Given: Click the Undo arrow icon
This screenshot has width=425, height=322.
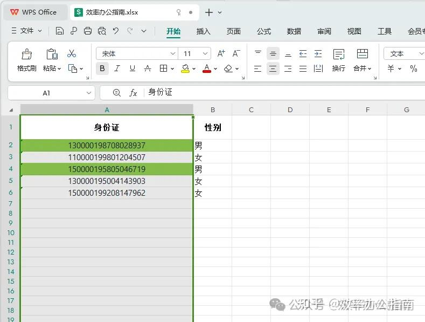Looking at the screenshot, I should (x=116, y=31).
